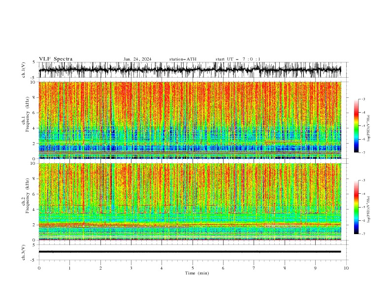Click the ch.1 "Frequency (kHz)" axis label
This screenshot has height=301, width=390.
pos(28,115)
